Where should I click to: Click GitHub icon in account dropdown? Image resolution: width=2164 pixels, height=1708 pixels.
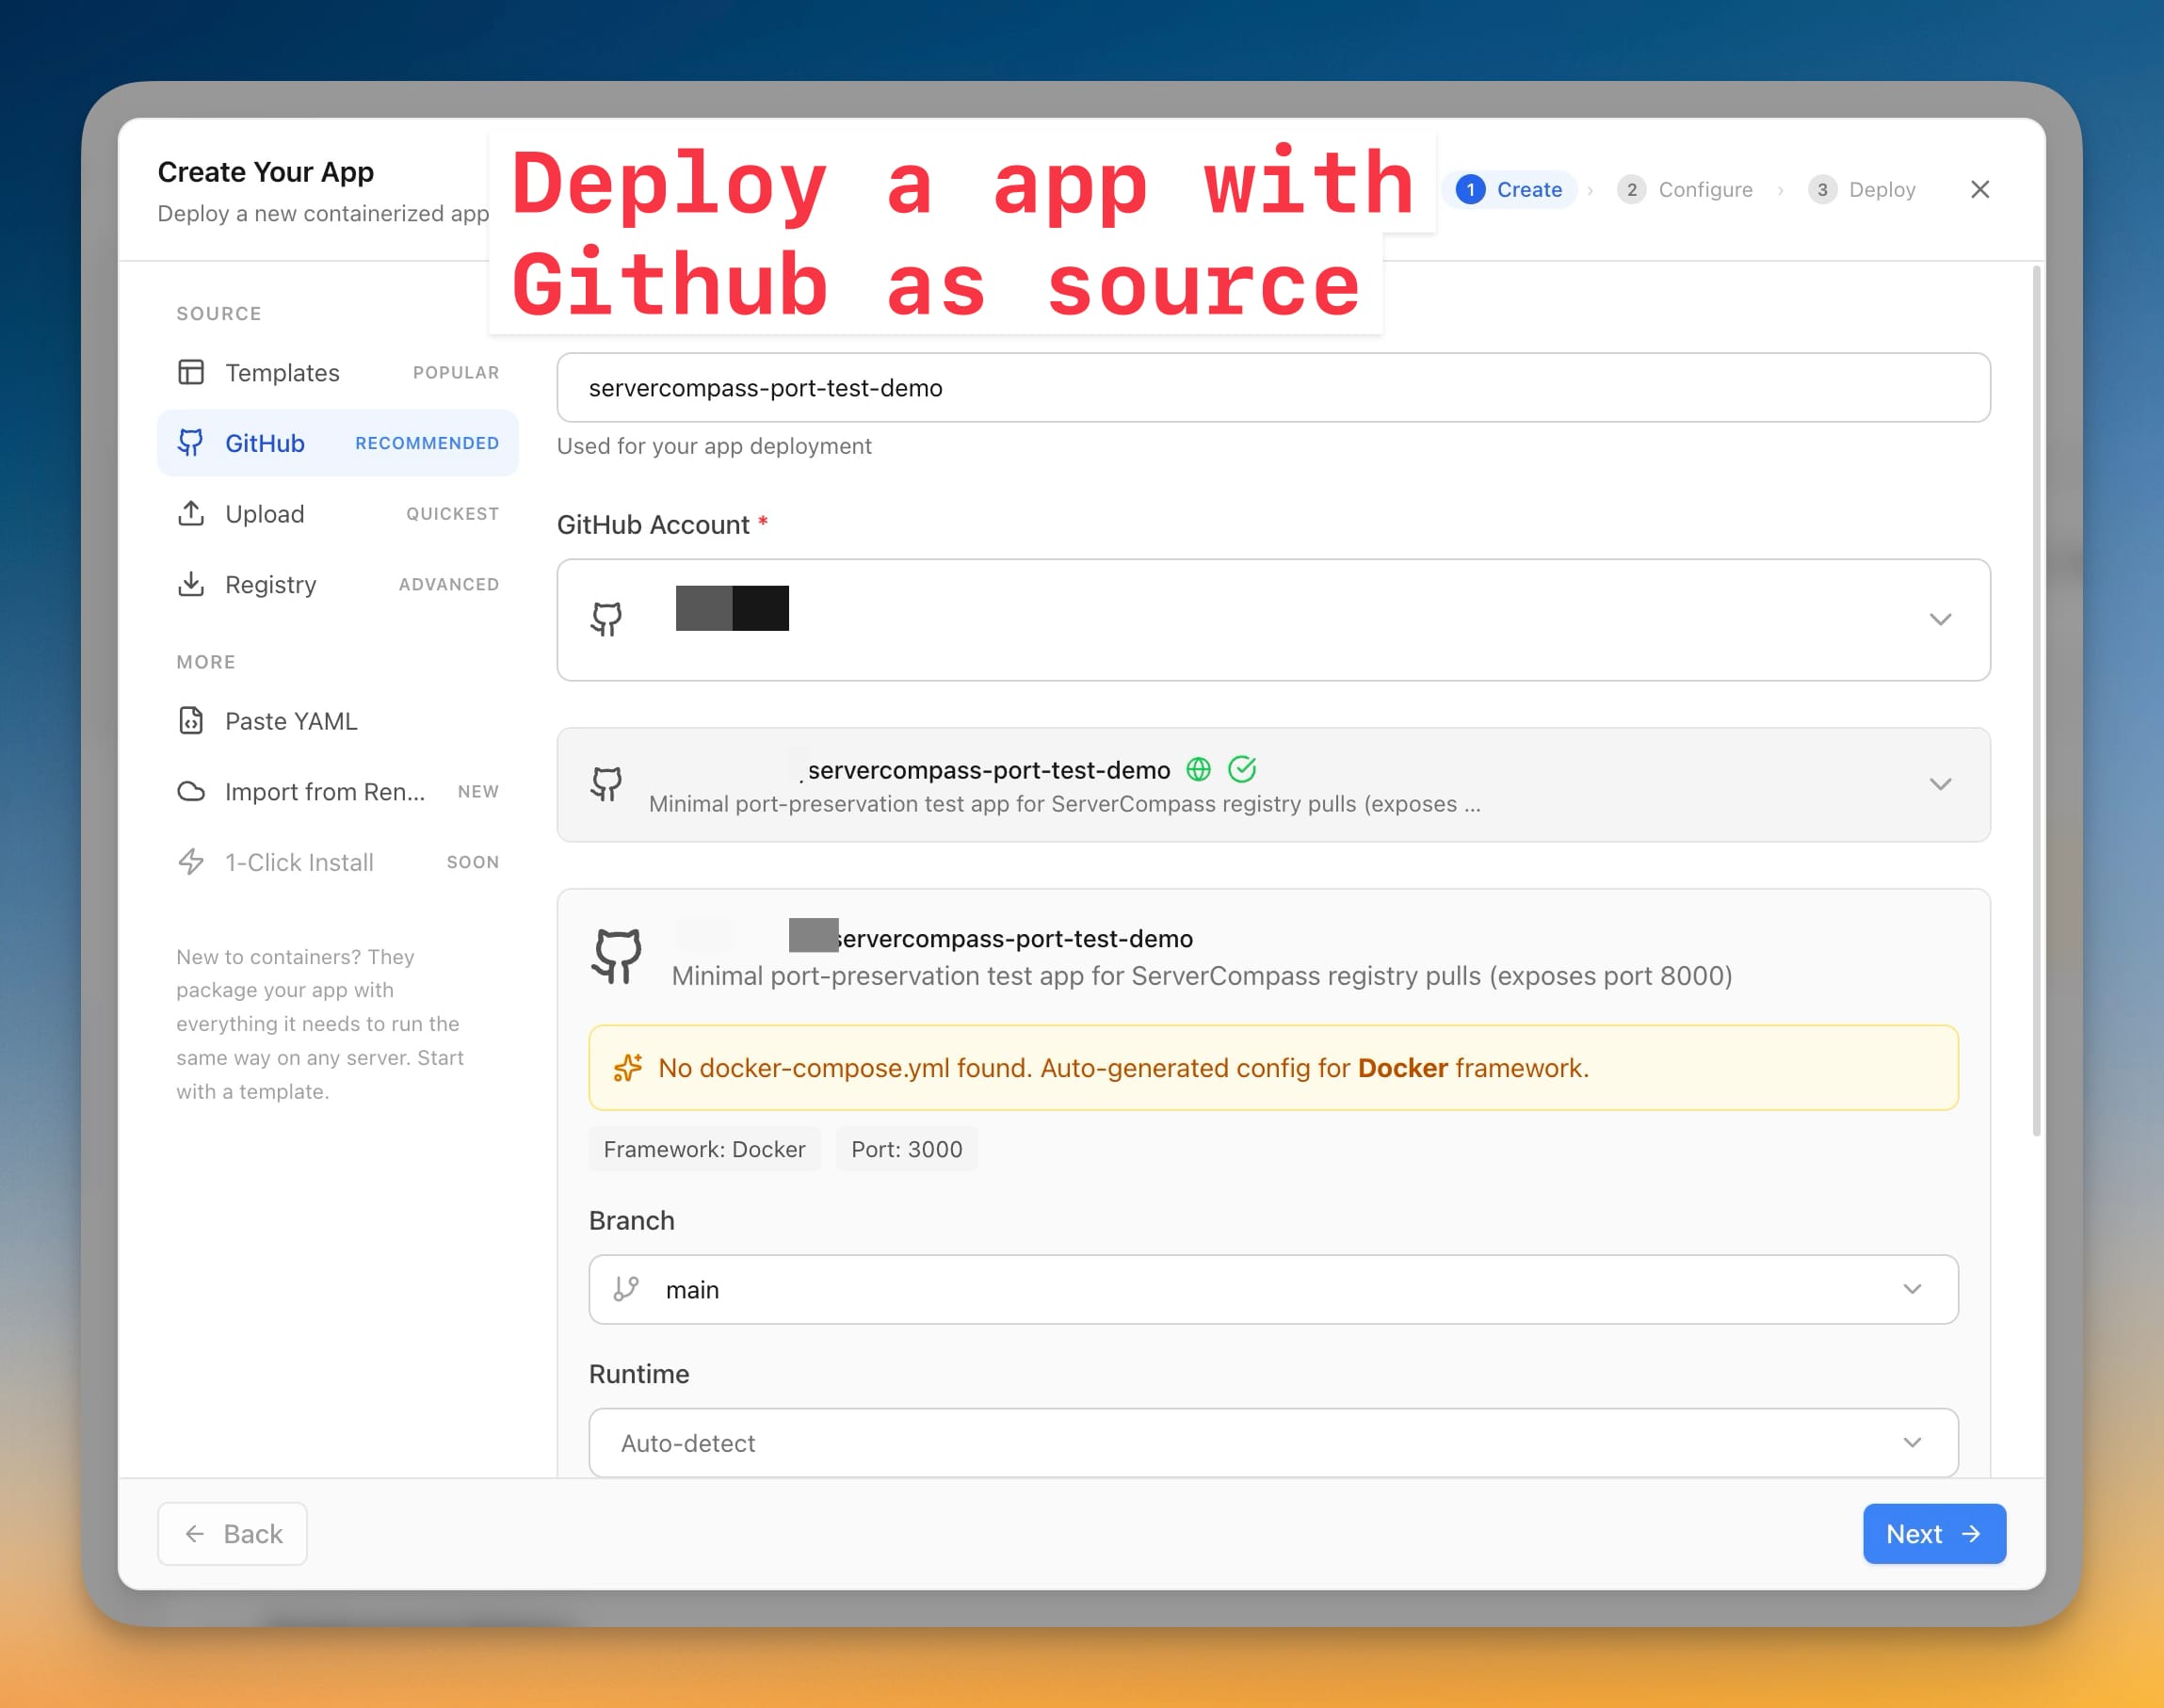pyautogui.click(x=606, y=619)
